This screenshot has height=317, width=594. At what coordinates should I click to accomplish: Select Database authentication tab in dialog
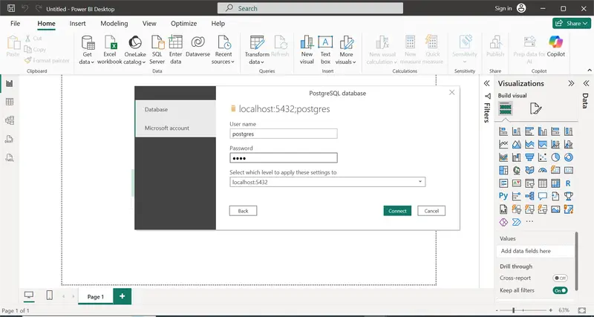175,109
